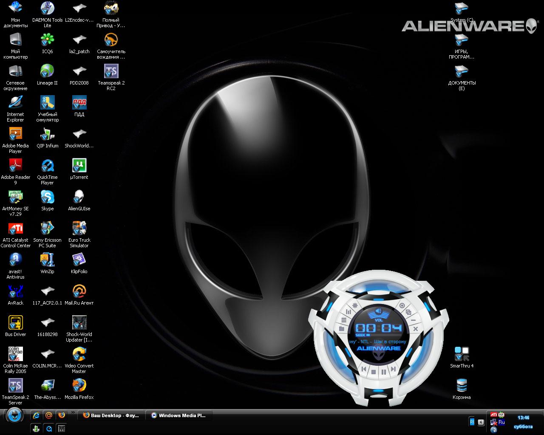The width and height of the screenshot is (544, 435).
Task: Open file via player's folder button
Action: click(342, 329)
